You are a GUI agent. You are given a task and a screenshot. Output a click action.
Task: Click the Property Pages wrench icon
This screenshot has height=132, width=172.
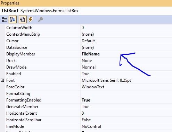pos(41,19)
